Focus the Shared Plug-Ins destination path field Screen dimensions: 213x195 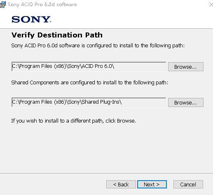[89, 102]
